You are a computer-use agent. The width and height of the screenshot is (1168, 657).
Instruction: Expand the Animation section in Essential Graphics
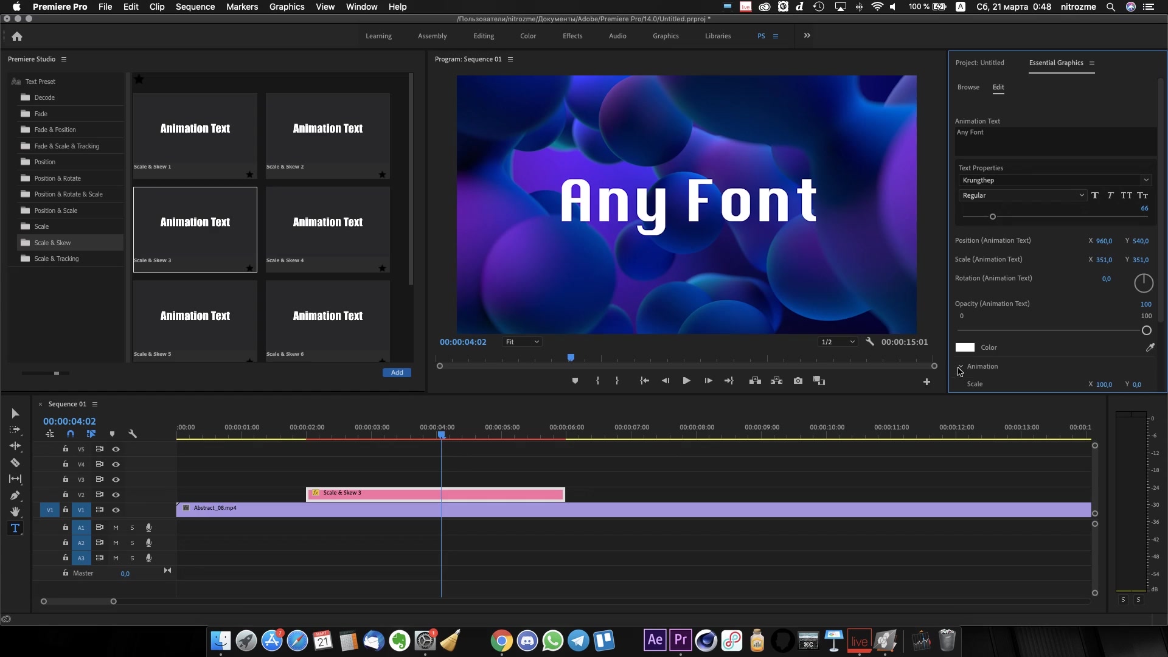pyautogui.click(x=960, y=366)
